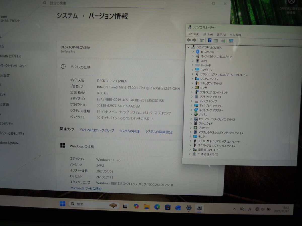The image size is (302, 226).
Task: Open File Explorer from the taskbar
Action: pos(147,207)
